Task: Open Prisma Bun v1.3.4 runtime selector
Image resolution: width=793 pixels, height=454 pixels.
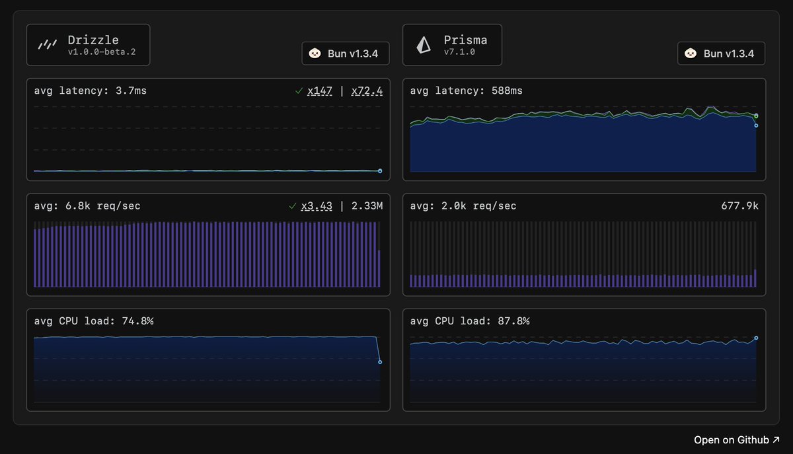Action: [721, 54]
